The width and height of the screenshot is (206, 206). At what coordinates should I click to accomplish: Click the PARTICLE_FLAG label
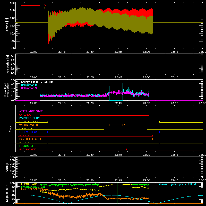click(x=29, y=139)
